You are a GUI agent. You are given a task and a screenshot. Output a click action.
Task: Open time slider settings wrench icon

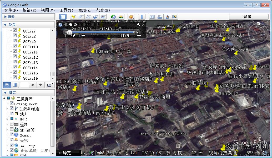click(x=138, y=25)
